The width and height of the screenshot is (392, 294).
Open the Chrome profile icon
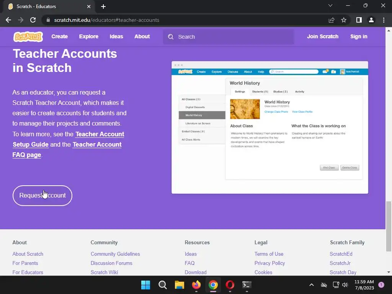[371, 20]
